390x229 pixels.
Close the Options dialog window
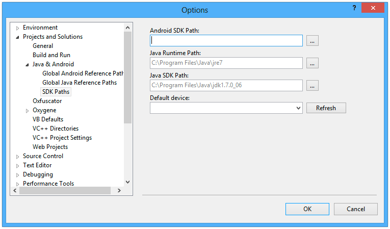coord(373,8)
